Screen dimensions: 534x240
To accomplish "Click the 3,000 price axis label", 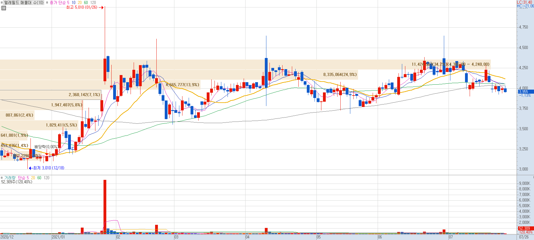I will tap(523, 169).
